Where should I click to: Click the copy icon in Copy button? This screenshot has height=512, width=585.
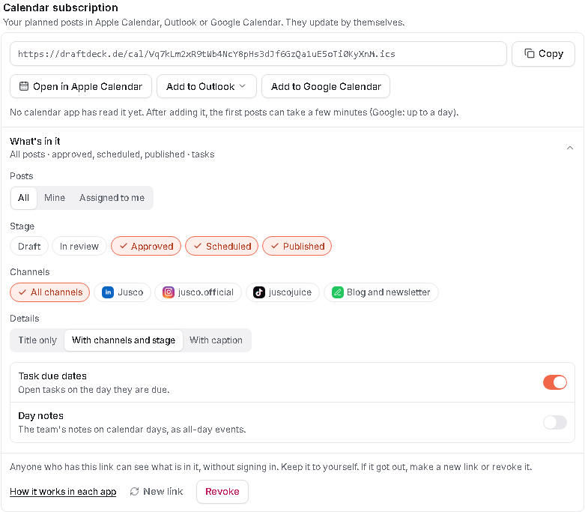(x=529, y=53)
